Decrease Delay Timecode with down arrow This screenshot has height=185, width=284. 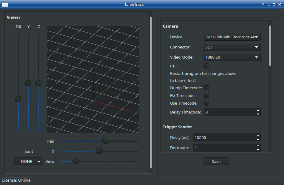(258, 114)
